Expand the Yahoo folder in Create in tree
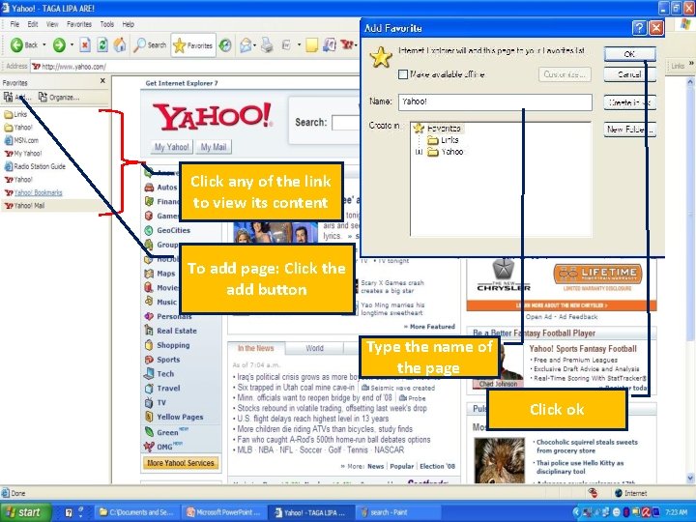The width and height of the screenshot is (696, 522). [419, 152]
